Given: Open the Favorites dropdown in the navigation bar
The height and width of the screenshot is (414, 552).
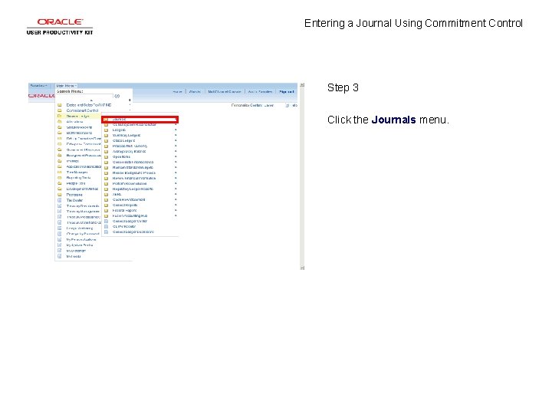Looking at the screenshot, I should (39, 86).
